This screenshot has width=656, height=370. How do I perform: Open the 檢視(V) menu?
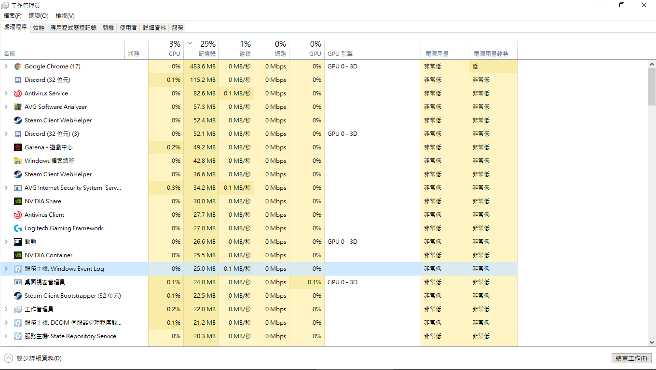[x=65, y=16]
